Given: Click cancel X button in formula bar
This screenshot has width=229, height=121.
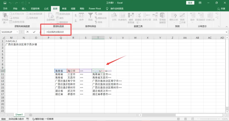Looking at the screenshot, I should pyautogui.click(x=27, y=32).
